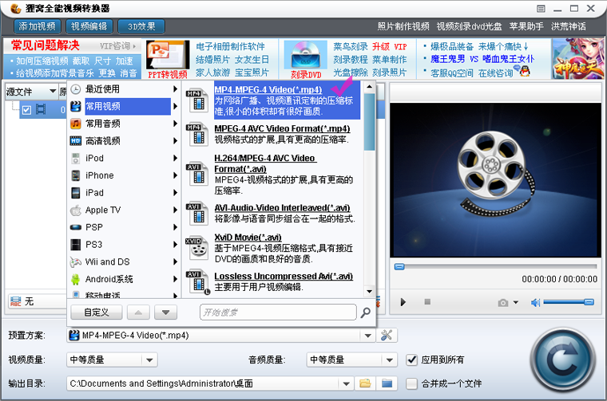Open the 源文件 column dropdown arrow
The width and height of the screenshot is (607, 401).
pos(53,92)
